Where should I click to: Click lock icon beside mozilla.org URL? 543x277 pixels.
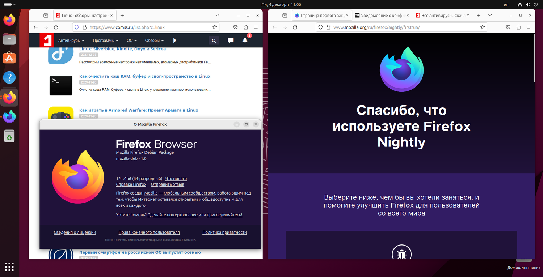point(328,27)
